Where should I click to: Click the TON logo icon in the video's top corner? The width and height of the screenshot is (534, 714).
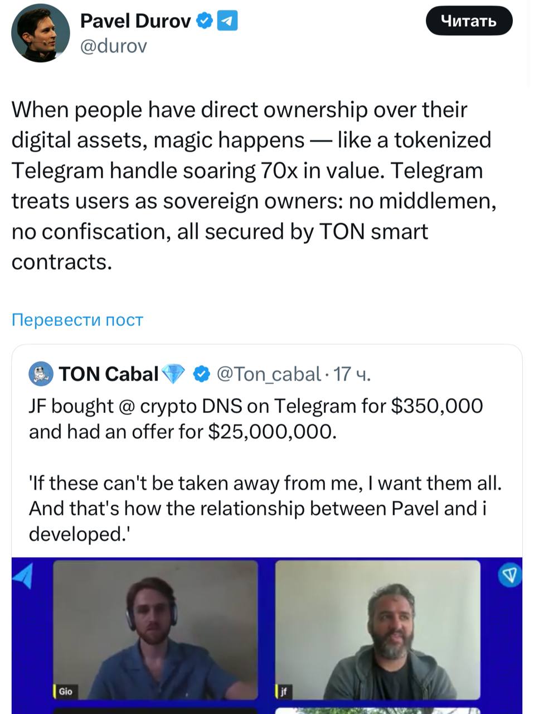tap(509, 575)
